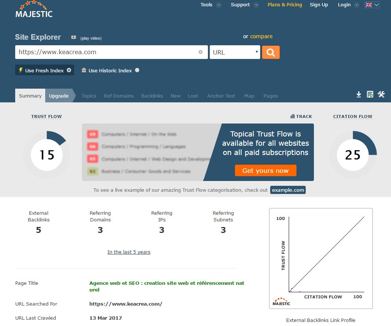Click the Trust Flow 15 gauge
Viewport: 391px width, 326px height.
tap(47, 155)
